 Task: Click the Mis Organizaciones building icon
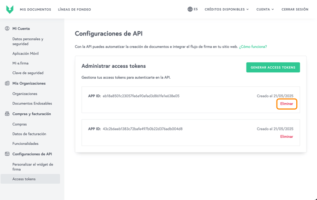click(x=7, y=83)
